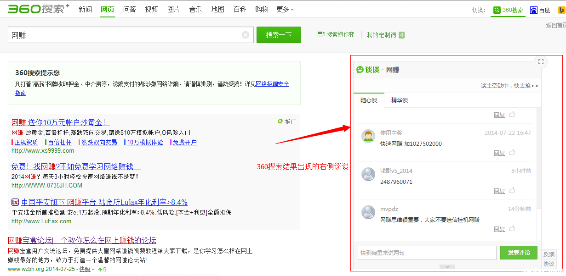566x276 pixels.
Task: Click the 10万模拟体验 sublink
Action: click(145, 142)
